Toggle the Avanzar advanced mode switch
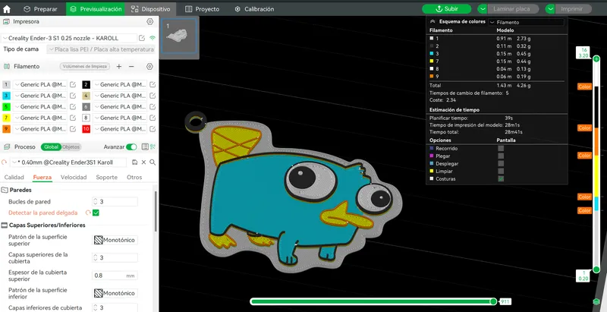The height and width of the screenshot is (312, 607). (131, 147)
